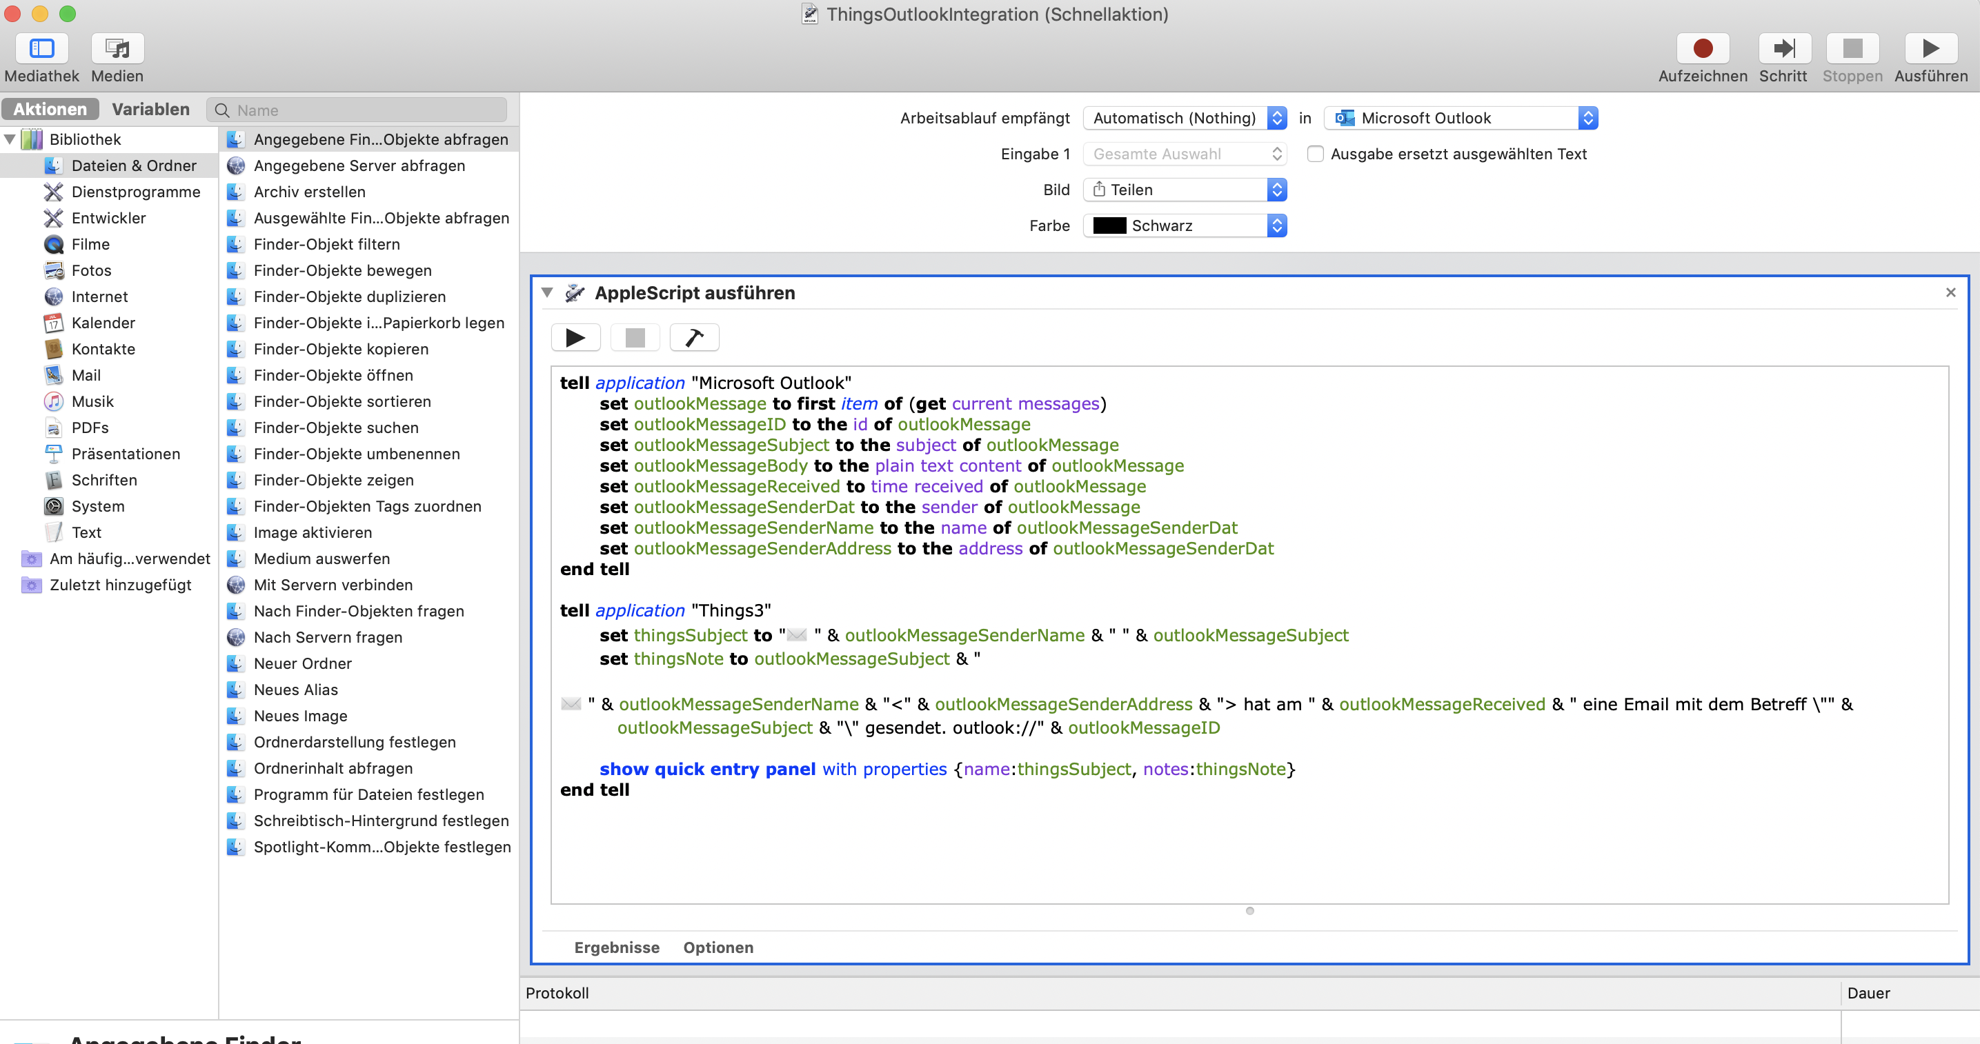
Task: Collapse the Bibliothek tree
Action: [x=10, y=139]
